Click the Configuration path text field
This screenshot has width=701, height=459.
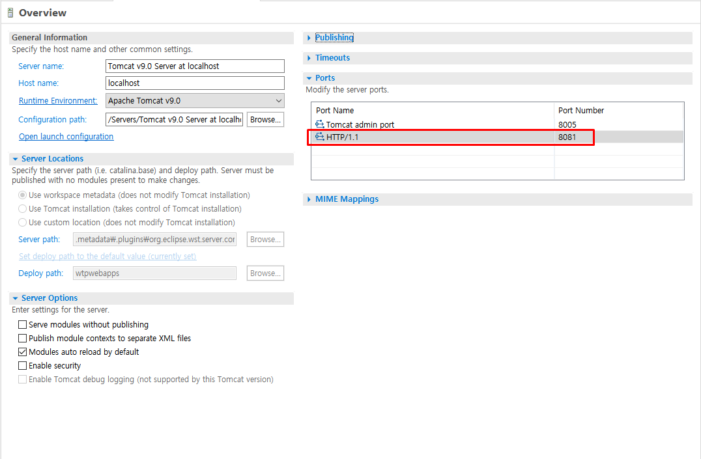point(175,119)
